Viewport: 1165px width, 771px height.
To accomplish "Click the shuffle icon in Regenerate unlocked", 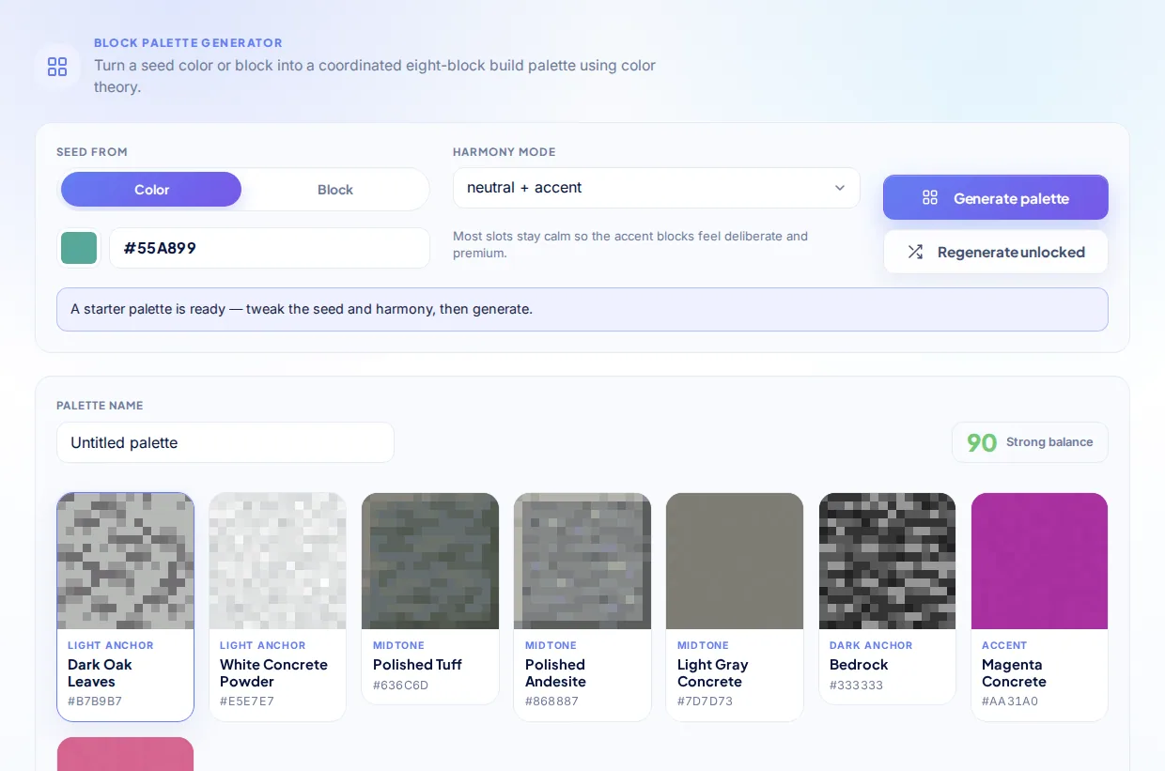I will (x=915, y=252).
